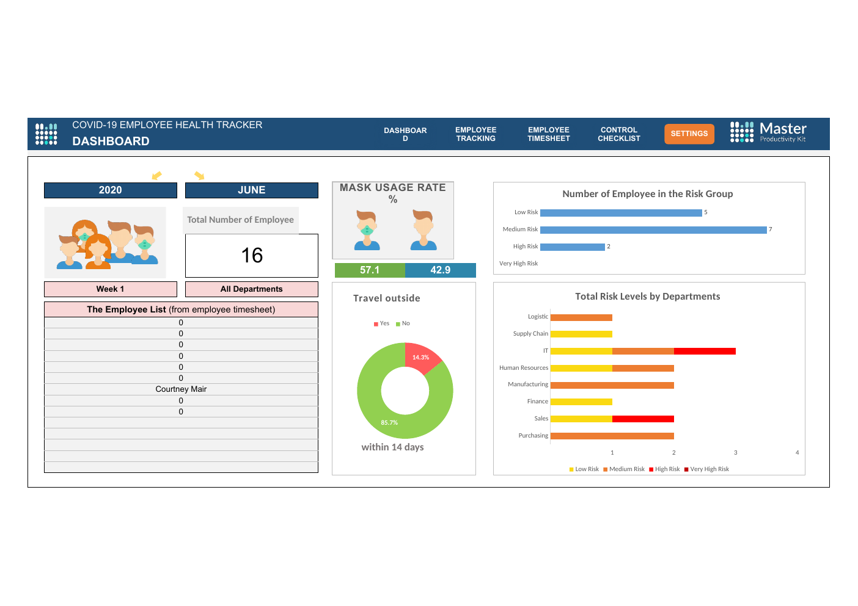Click the red 14.3% donut slice

(421, 358)
